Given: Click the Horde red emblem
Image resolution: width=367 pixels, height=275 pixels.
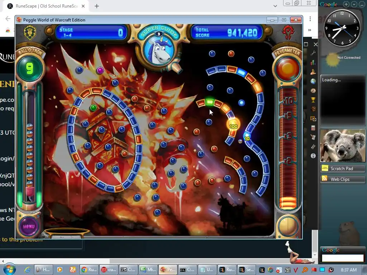Looking at the screenshot, I should 288,33.
